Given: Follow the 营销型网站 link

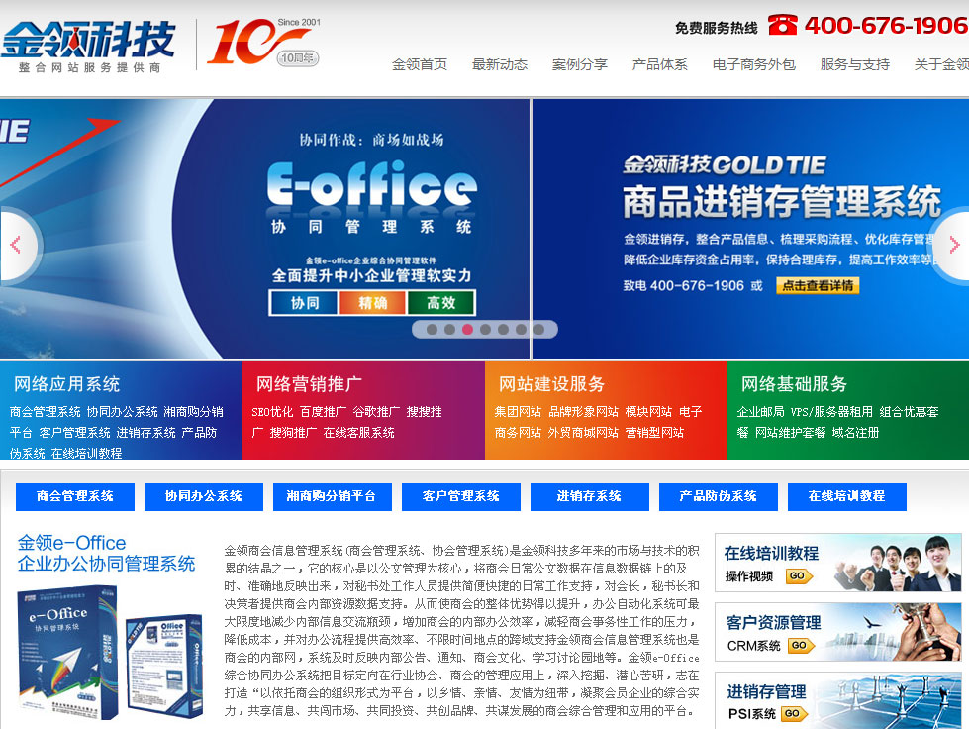Looking at the screenshot, I should tap(655, 433).
